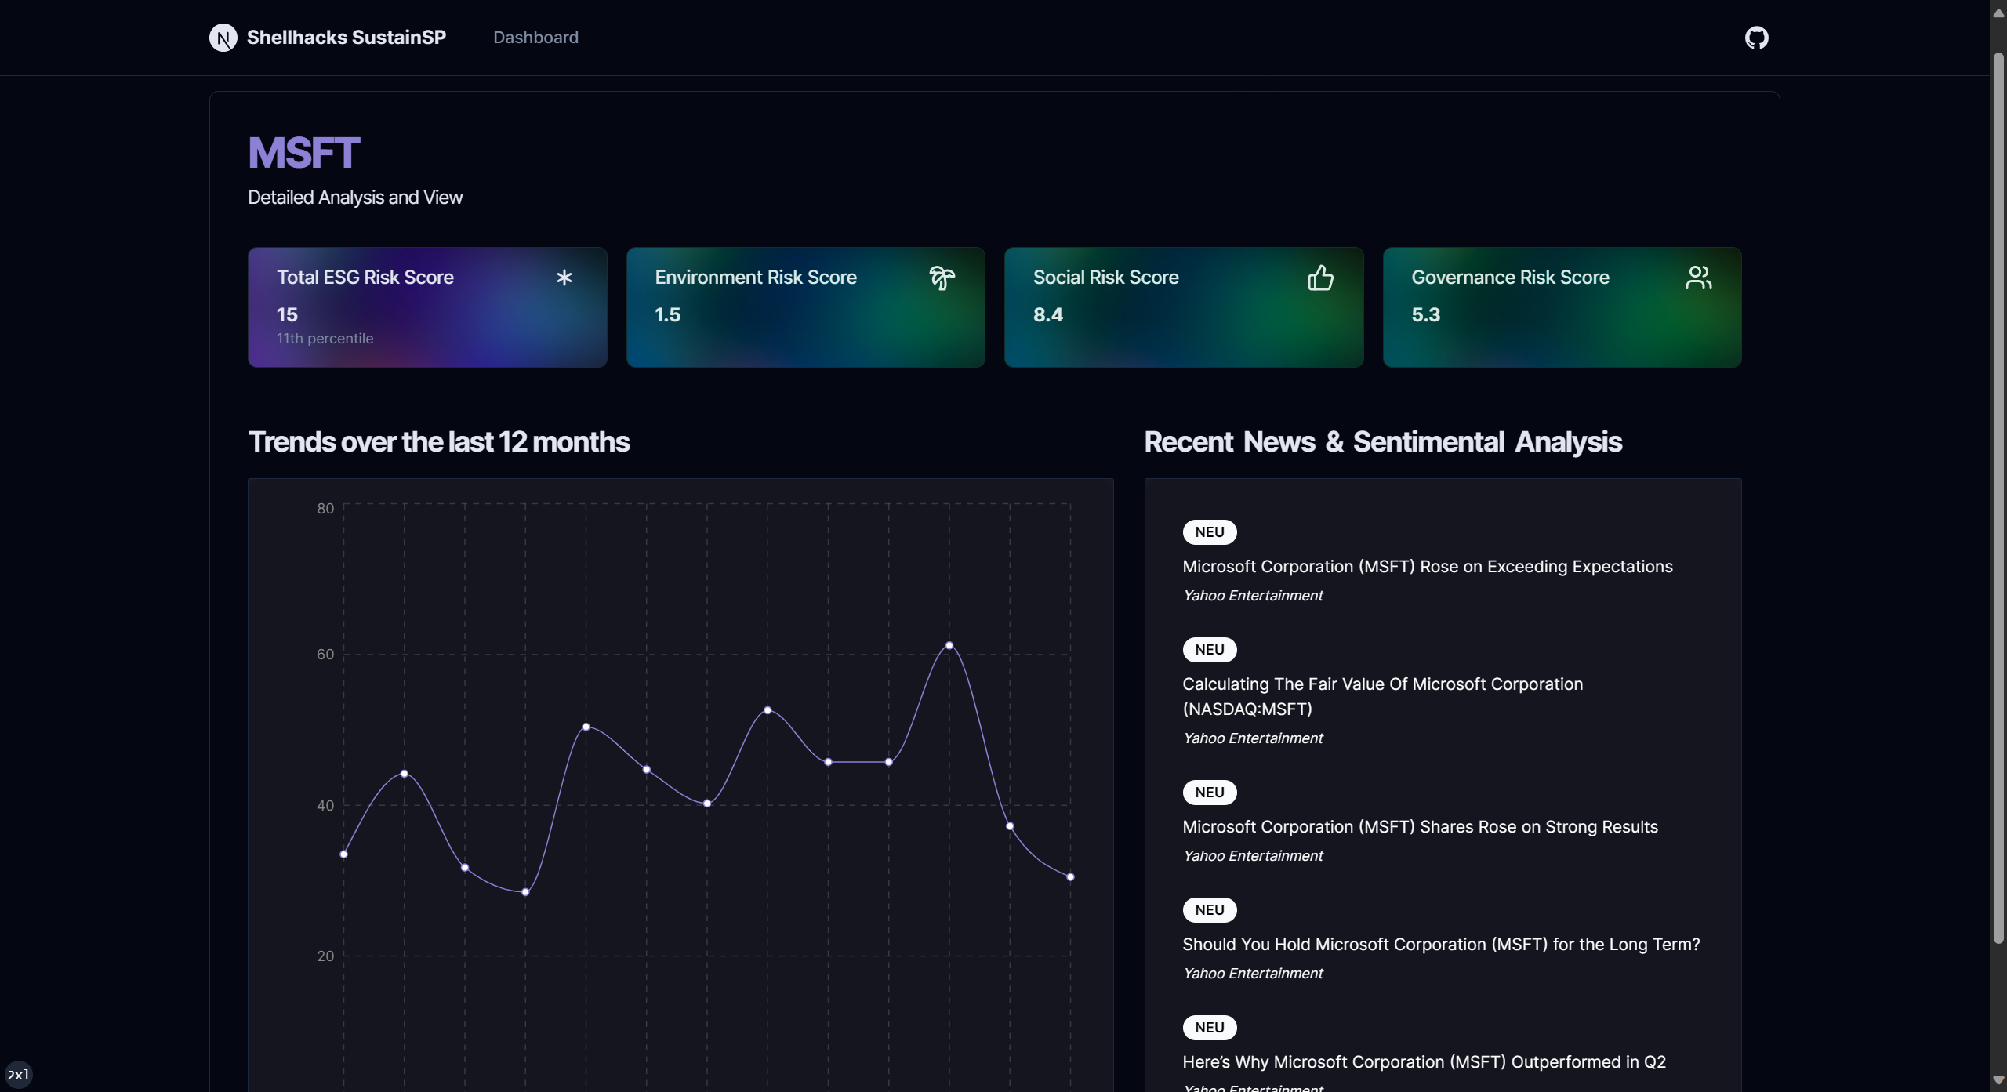
Task: Open the GitHub repository icon
Action: pyautogui.click(x=1756, y=38)
